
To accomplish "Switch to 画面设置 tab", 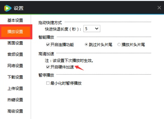I will [15, 43].
